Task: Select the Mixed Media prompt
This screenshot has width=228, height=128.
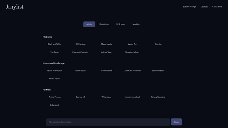Action: 106,44
